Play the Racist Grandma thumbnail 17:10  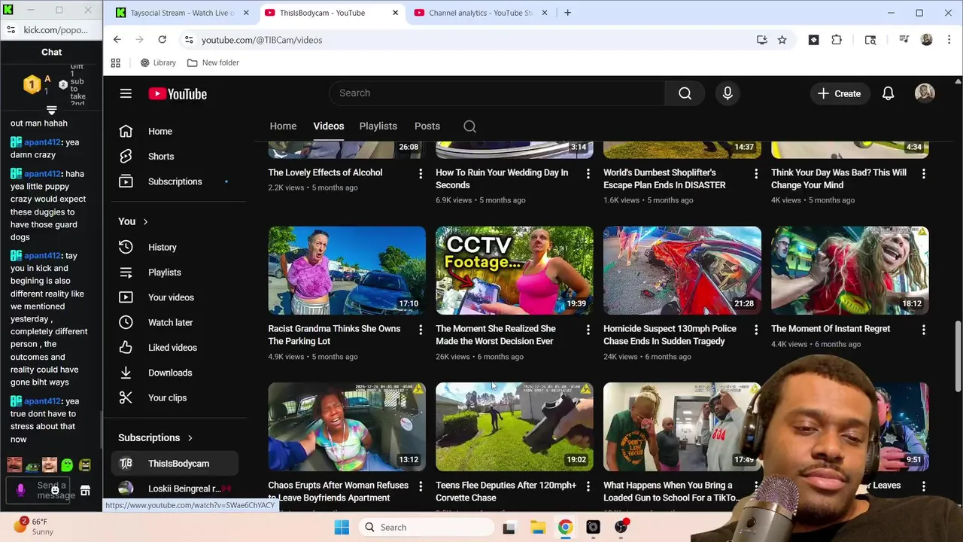(x=347, y=270)
